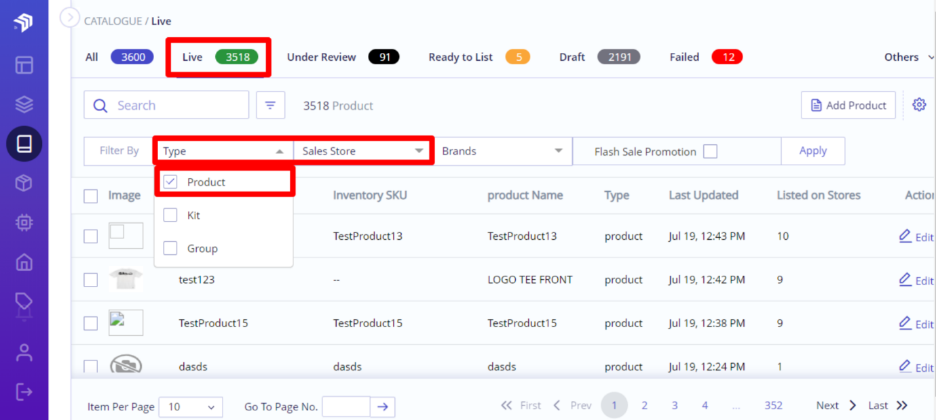Toggle the select-all checkbox in table header

tap(90, 196)
